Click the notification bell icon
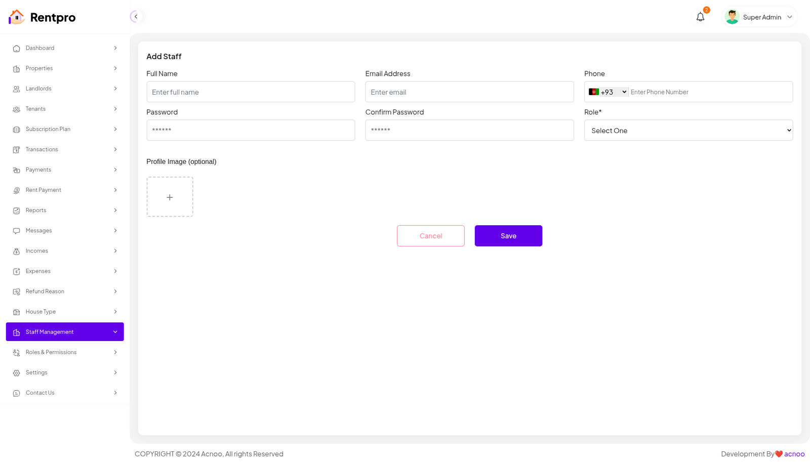810x464 pixels. [x=700, y=17]
